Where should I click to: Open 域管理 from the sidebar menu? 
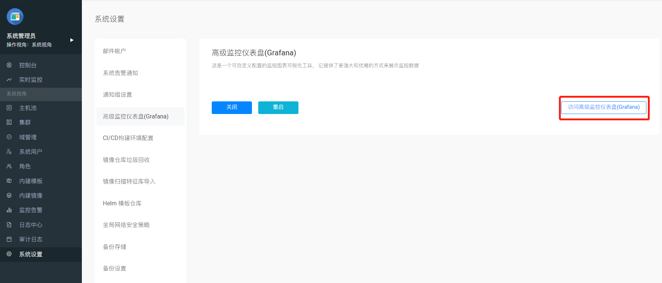pyautogui.click(x=28, y=137)
